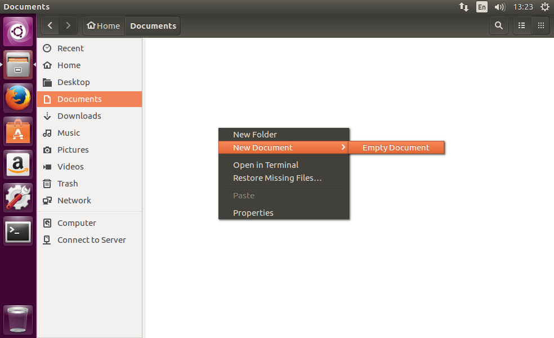Expand the New Document submenu arrow
The height and width of the screenshot is (338, 554).
pyautogui.click(x=343, y=148)
